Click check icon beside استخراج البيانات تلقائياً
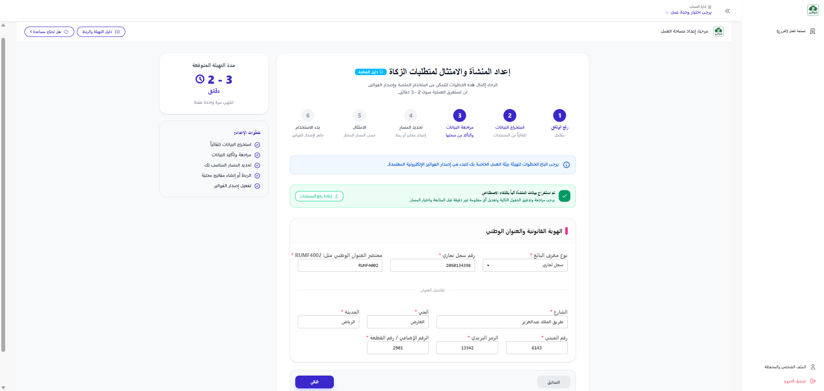Screen dimensions: 824x391 pos(257,145)
